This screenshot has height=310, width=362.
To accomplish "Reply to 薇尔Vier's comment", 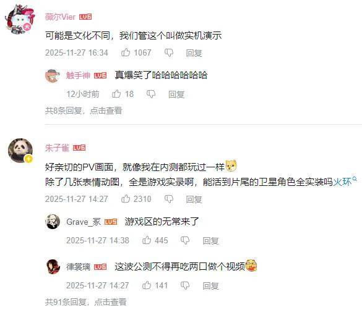I will click(x=194, y=53).
